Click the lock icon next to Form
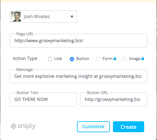The width and height of the screenshot is (157, 140). [x=115, y=58]
